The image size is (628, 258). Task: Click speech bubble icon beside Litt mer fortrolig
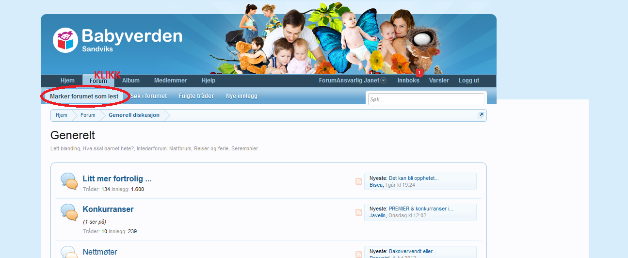pyautogui.click(x=69, y=181)
